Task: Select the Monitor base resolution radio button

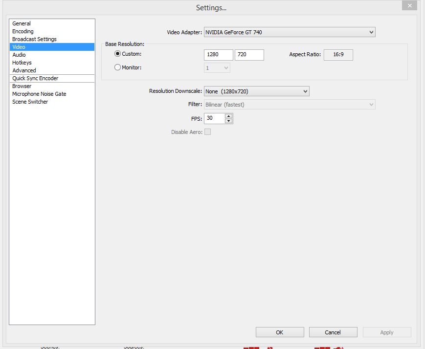Action: pyautogui.click(x=117, y=67)
